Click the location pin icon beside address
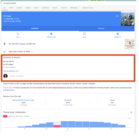Image resolution: width=139 pixels, height=138 pixels. [x=5, y=44]
